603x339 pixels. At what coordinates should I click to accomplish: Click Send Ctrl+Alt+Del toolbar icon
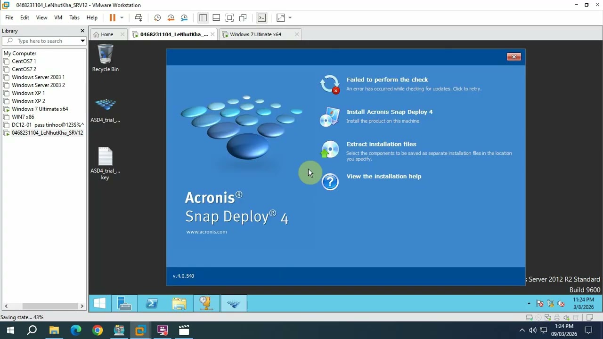click(x=139, y=17)
